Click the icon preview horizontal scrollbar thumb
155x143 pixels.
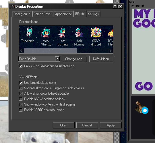(50, 51)
